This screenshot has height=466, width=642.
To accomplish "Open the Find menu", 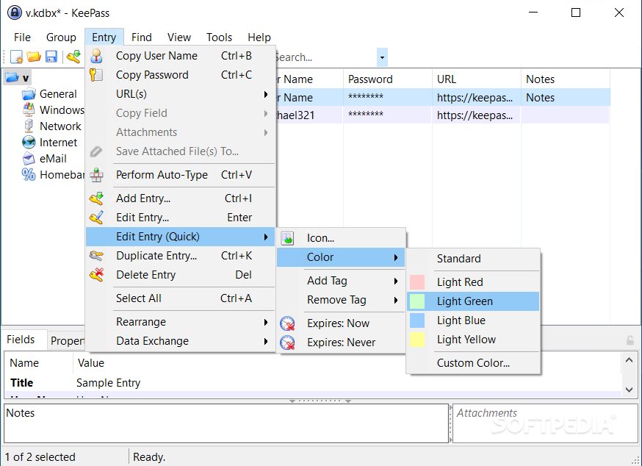I will 142,37.
